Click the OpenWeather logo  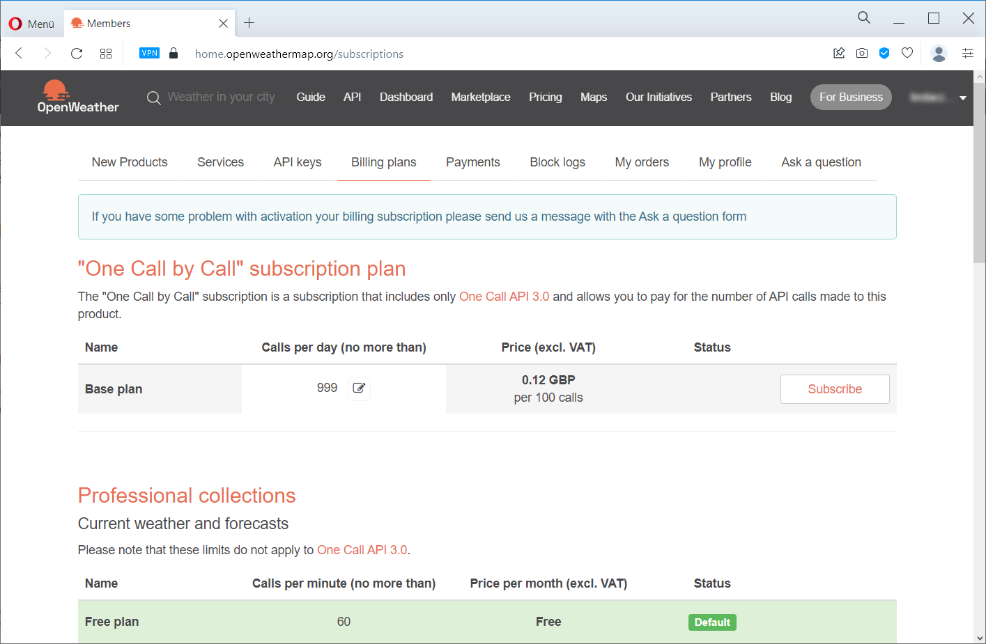coord(77,97)
